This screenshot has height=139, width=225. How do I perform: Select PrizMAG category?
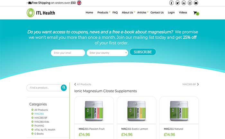pyautogui.click(x=39, y=126)
